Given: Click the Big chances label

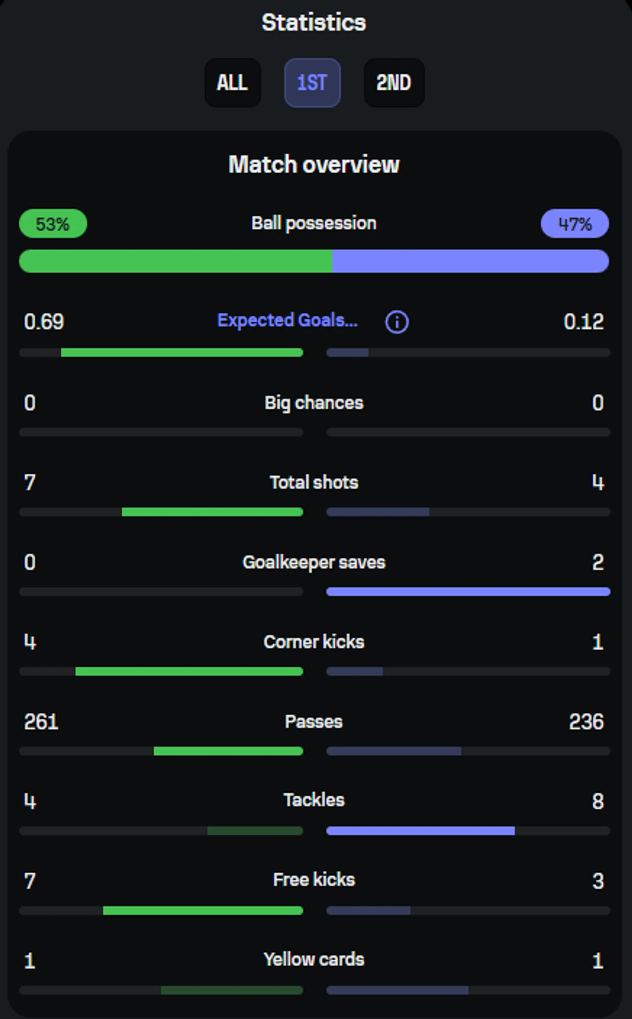Looking at the screenshot, I should (x=314, y=403).
